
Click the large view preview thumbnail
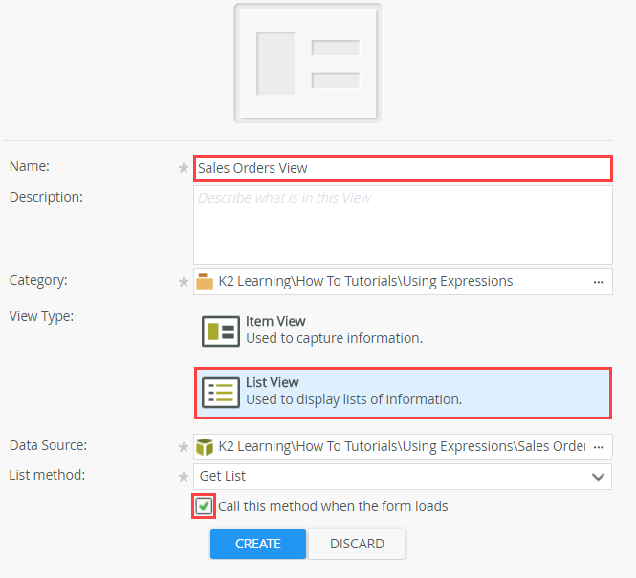pos(307,63)
